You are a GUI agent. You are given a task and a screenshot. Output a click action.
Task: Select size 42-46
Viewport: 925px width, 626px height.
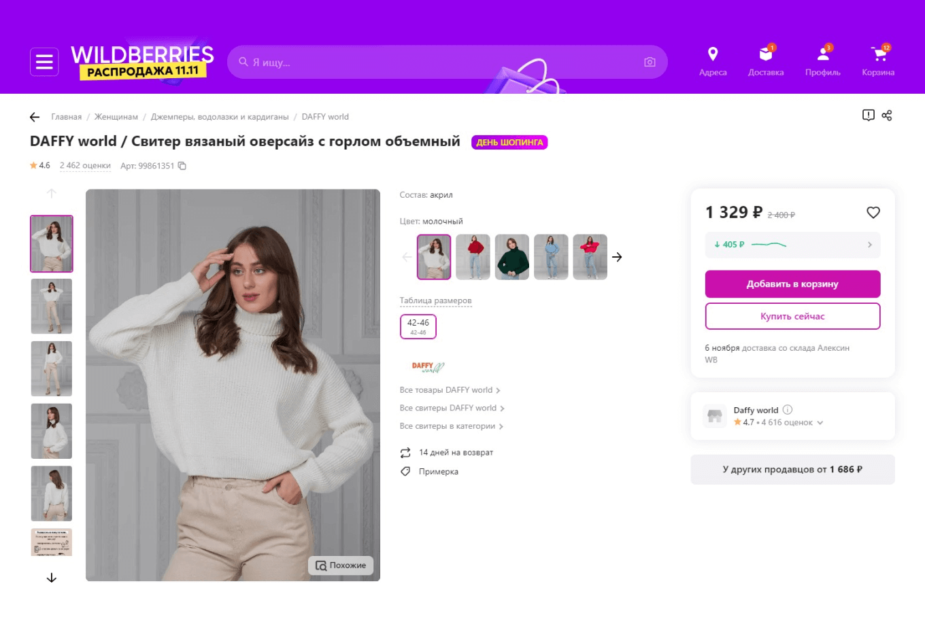(x=418, y=326)
